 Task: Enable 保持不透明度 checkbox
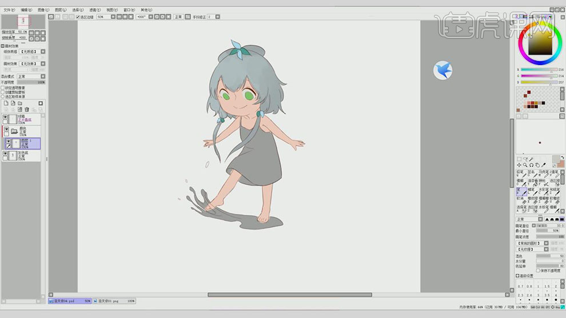click(538, 271)
